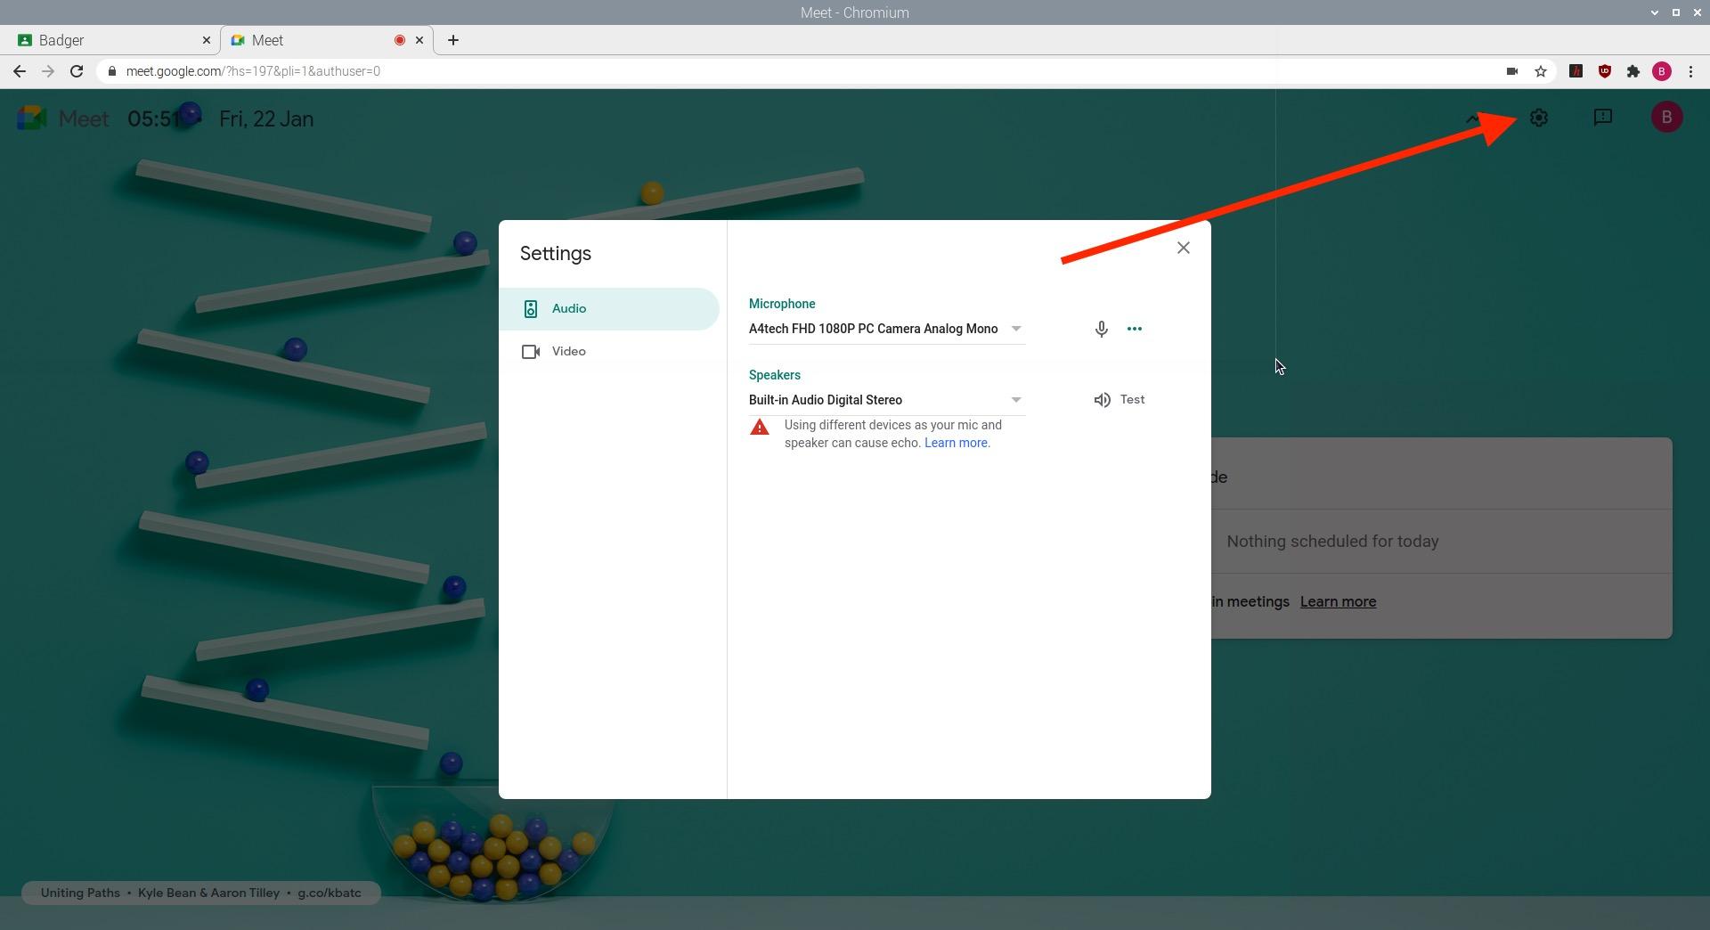Open the Learn more echo link
Screen dimensions: 1710x930
[x=956, y=443]
